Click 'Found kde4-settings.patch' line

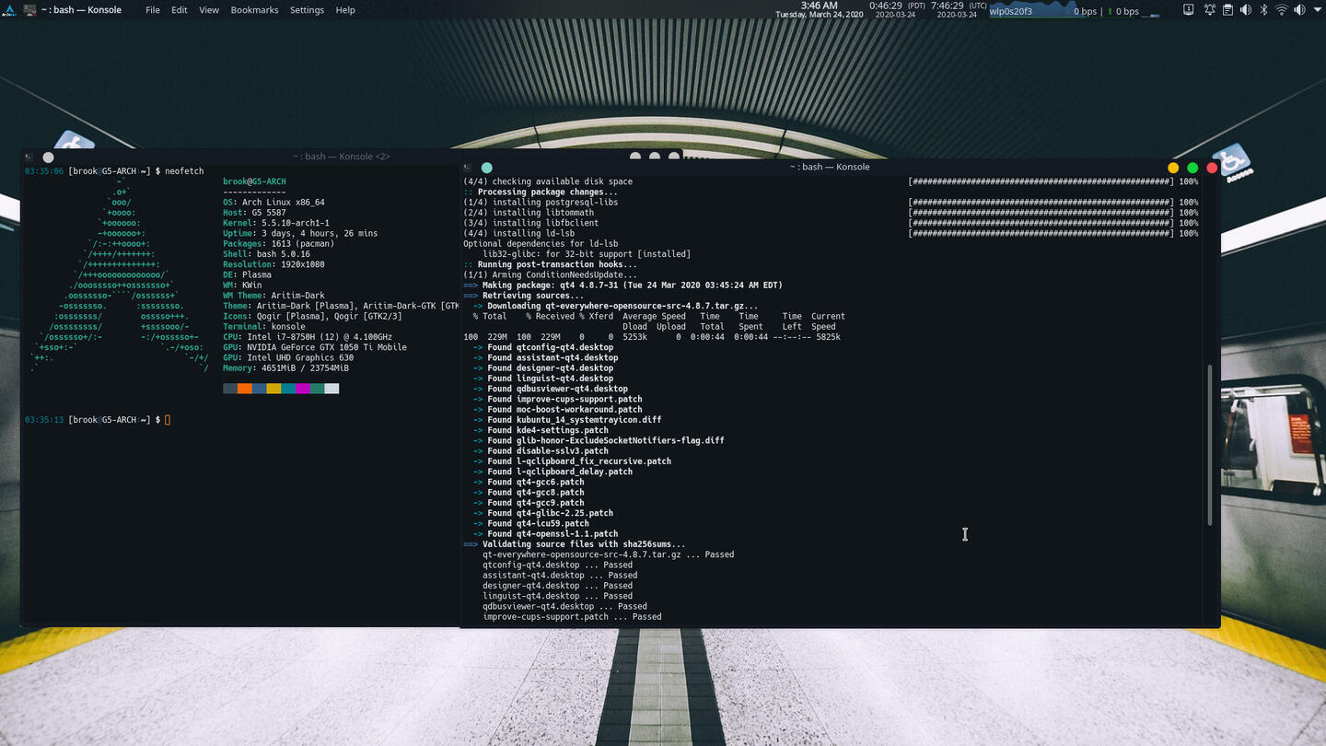(x=541, y=430)
